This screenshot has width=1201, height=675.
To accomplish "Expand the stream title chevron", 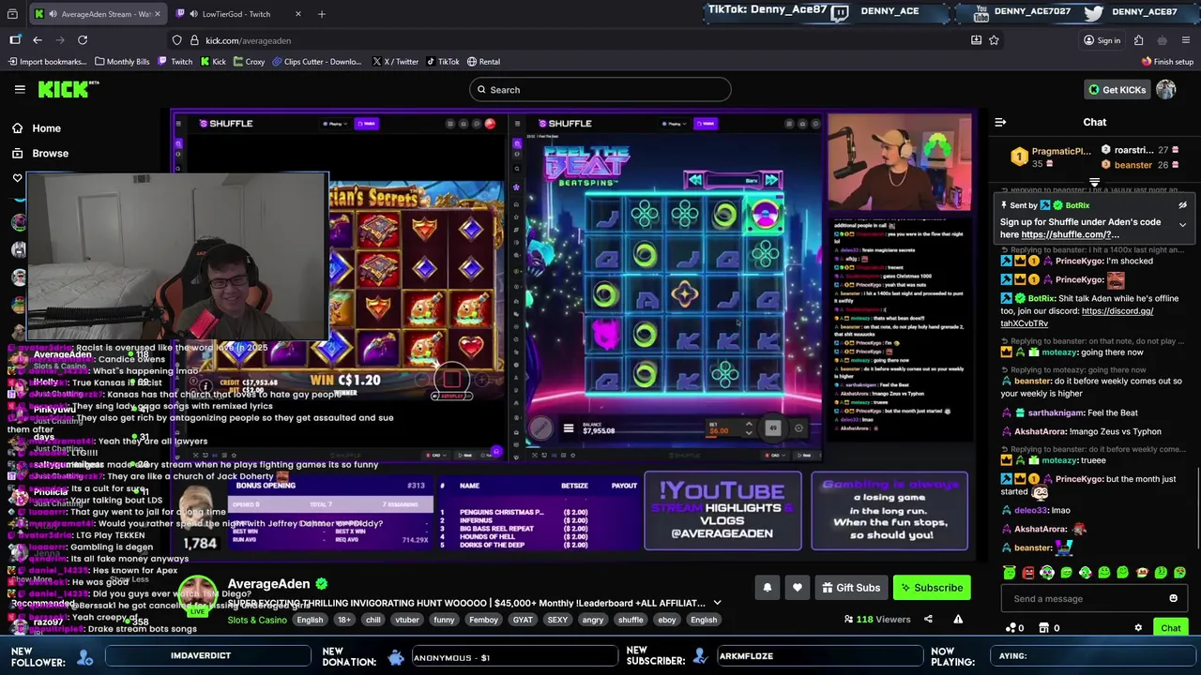I will coord(717,603).
